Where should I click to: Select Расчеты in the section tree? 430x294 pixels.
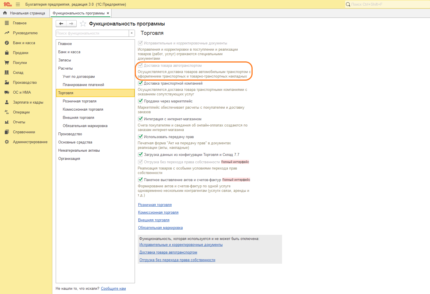tap(65, 68)
